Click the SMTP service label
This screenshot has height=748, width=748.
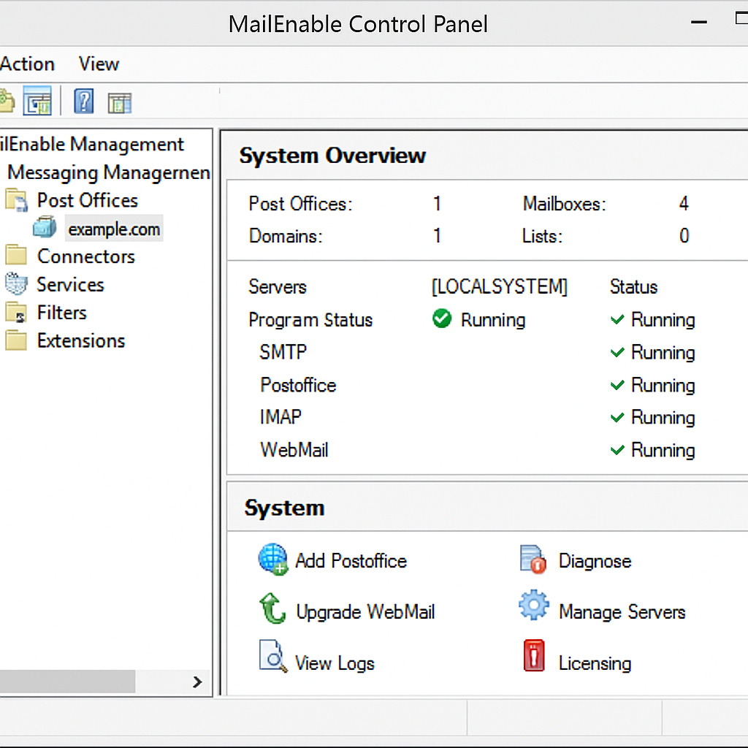point(283,352)
